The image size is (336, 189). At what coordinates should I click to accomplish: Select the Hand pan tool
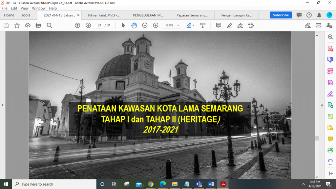pos(134,25)
